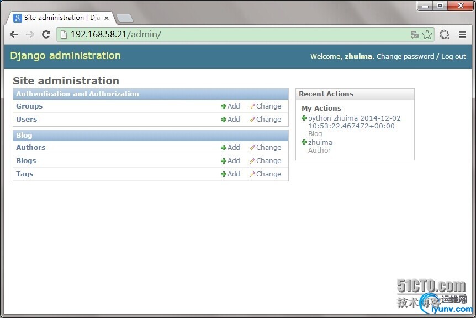Click the Site administration page heading

(x=66, y=81)
